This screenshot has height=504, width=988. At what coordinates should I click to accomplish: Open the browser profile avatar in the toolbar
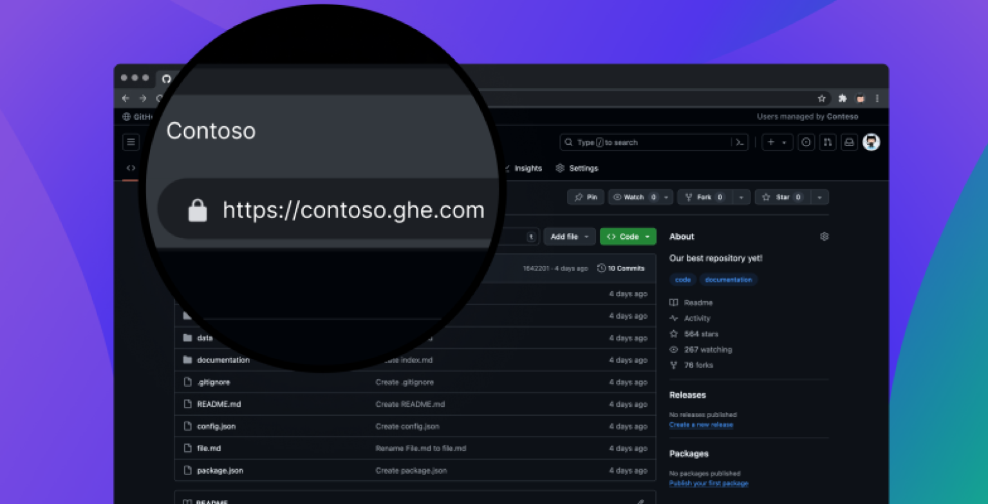(x=860, y=98)
